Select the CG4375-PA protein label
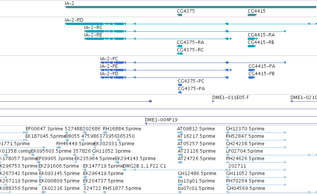This screenshot has height=194, width=317. [191, 89]
